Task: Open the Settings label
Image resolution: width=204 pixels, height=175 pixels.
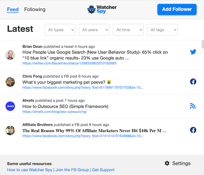Action: coord(181,163)
